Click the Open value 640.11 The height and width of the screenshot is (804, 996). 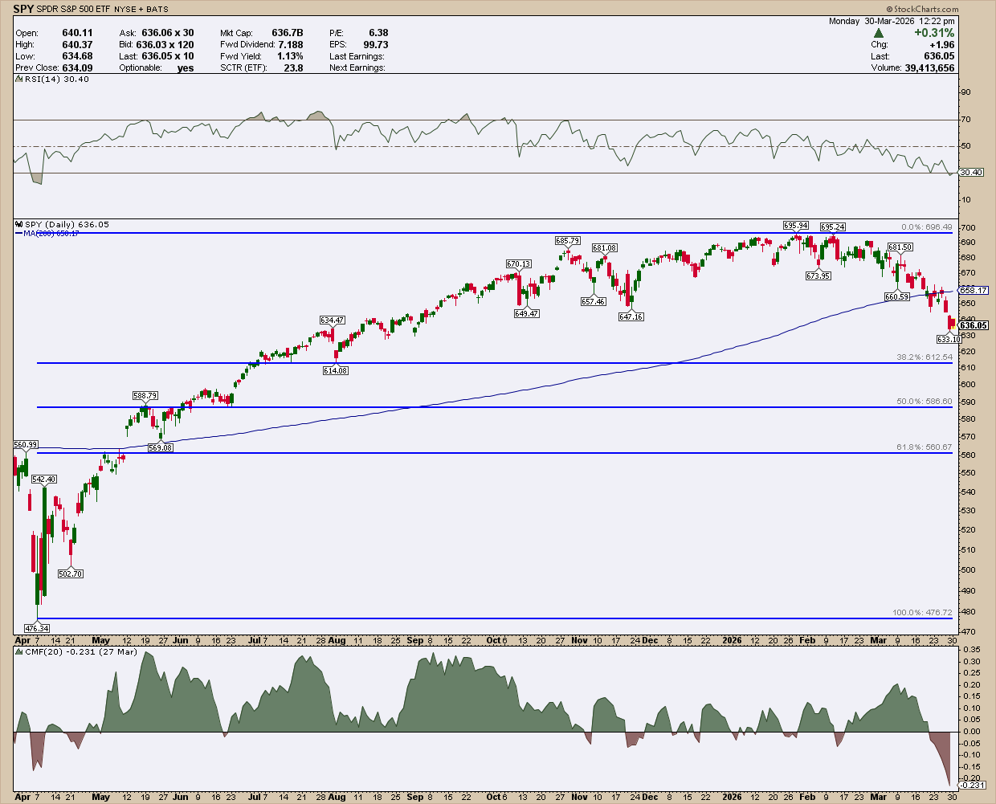77,33
